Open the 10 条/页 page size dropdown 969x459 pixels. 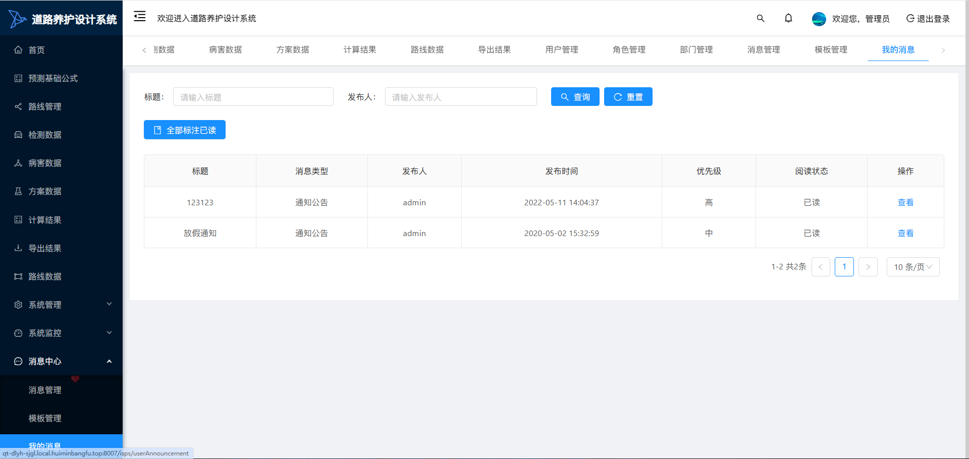click(x=913, y=267)
